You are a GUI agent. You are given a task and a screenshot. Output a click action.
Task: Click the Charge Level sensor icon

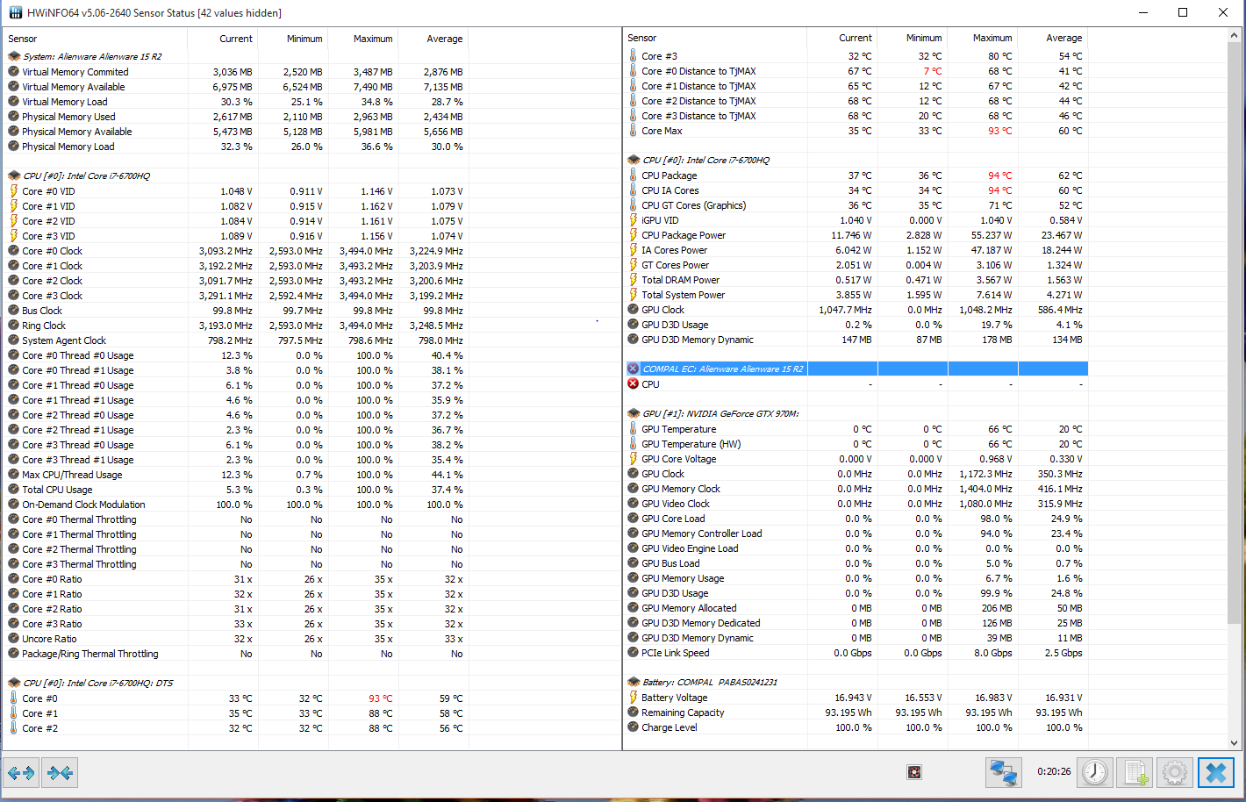click(634, 727)
